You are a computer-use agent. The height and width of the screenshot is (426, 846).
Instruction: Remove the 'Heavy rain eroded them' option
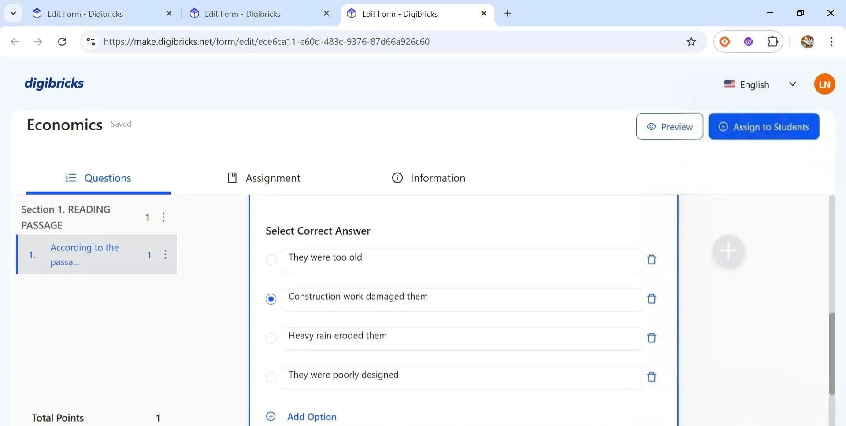tap(651, 338)
